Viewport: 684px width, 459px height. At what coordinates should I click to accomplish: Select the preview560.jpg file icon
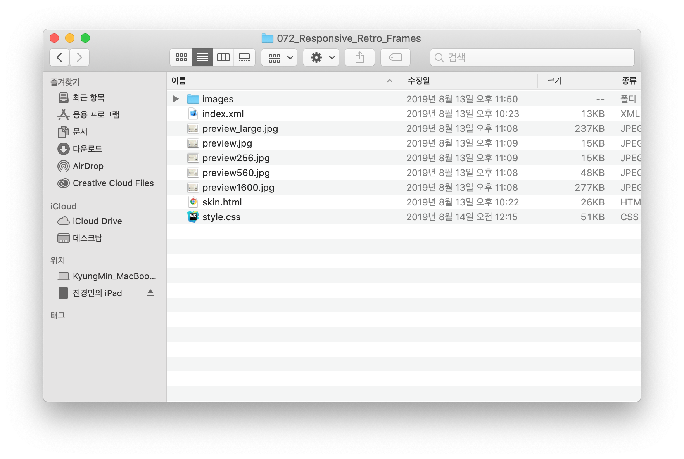[193, 173]
